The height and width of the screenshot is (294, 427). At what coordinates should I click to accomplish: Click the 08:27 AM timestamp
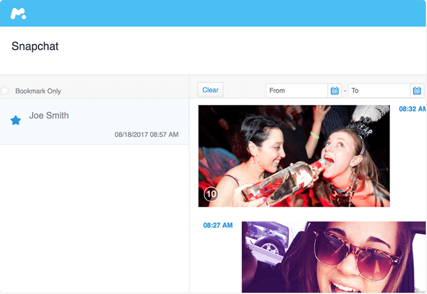pos(218,225)
